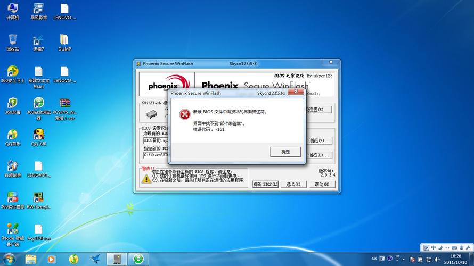
Task: Click the WinFlash taskbar button
Action: [x=117, y=259]
